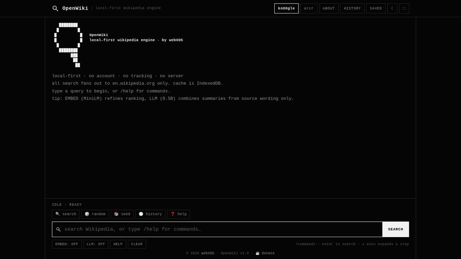Click the ASCII magnifier logo art
This screenshot has width=461, height=259.
click(x=68, y=45)
